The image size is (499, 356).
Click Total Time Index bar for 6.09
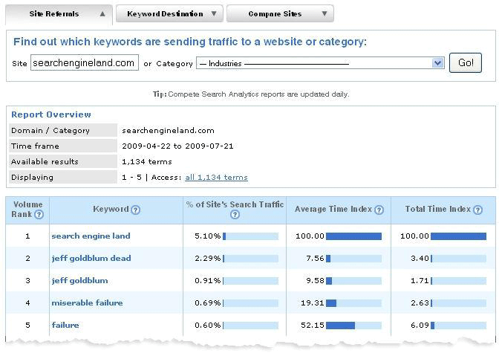click(x=459, y=326)
